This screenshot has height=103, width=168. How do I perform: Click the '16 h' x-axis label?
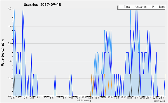[x=116, y=98]
